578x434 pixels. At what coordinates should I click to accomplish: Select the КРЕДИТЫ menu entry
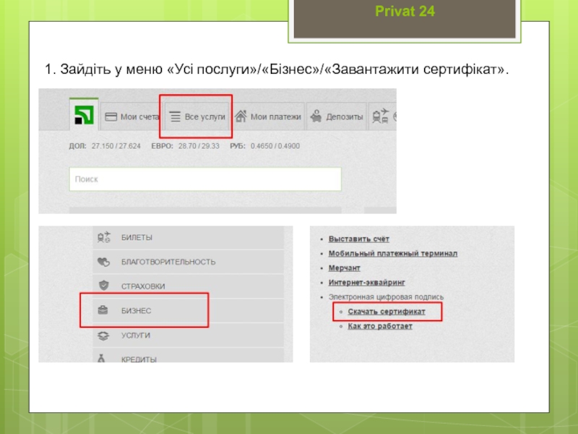[189, 355]
